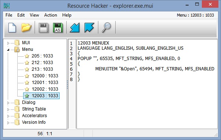Click the Accelerators folder icon
The width and height of the screenshot is (221, 140).
pyautogui.click(x=17, y=116)
